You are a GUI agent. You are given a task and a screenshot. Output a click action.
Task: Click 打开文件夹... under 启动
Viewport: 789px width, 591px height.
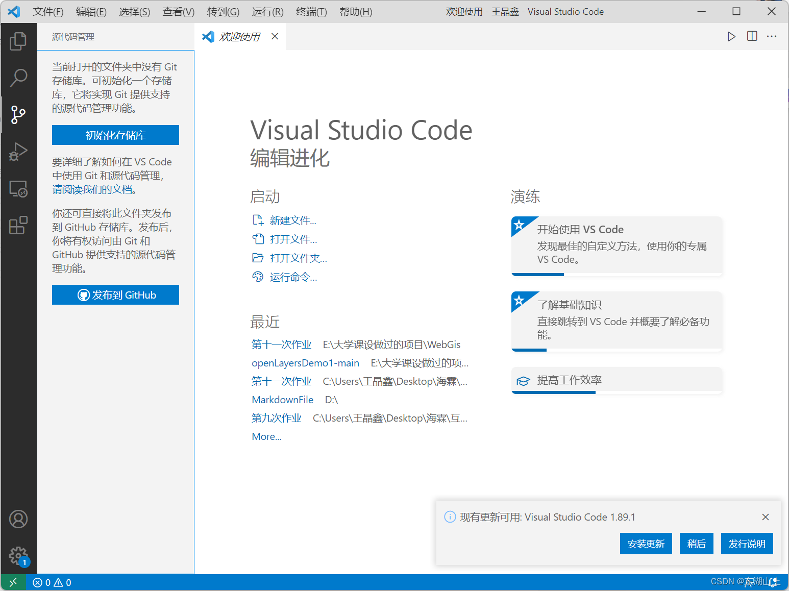pos(289,258)
